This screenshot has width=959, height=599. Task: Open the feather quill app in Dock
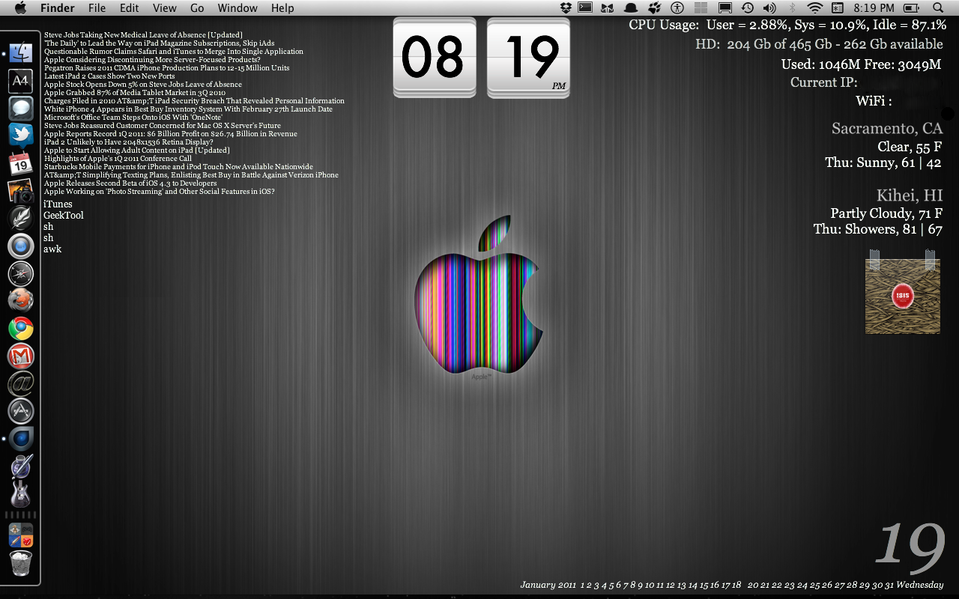21,218
